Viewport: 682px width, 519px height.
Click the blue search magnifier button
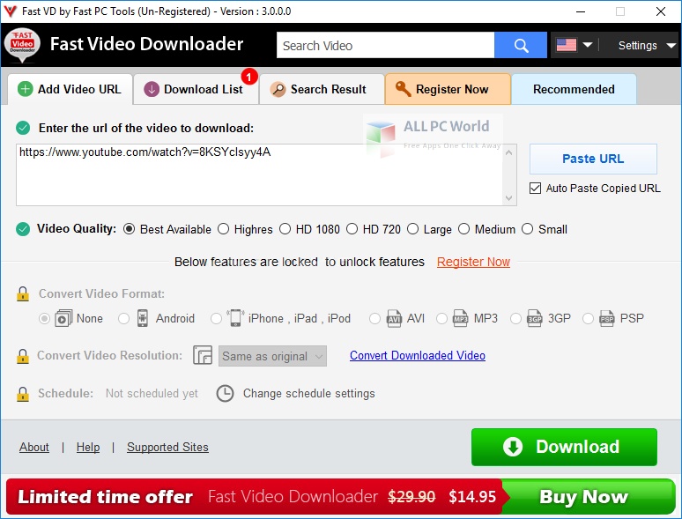click(520, 45)
